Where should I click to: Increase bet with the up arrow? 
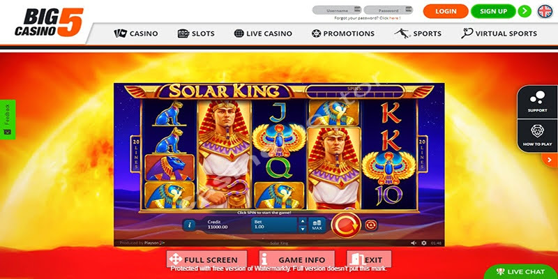[x=303, y=221]
